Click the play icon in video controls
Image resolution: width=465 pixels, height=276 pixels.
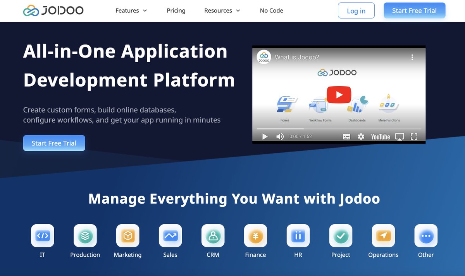point(265,136)
